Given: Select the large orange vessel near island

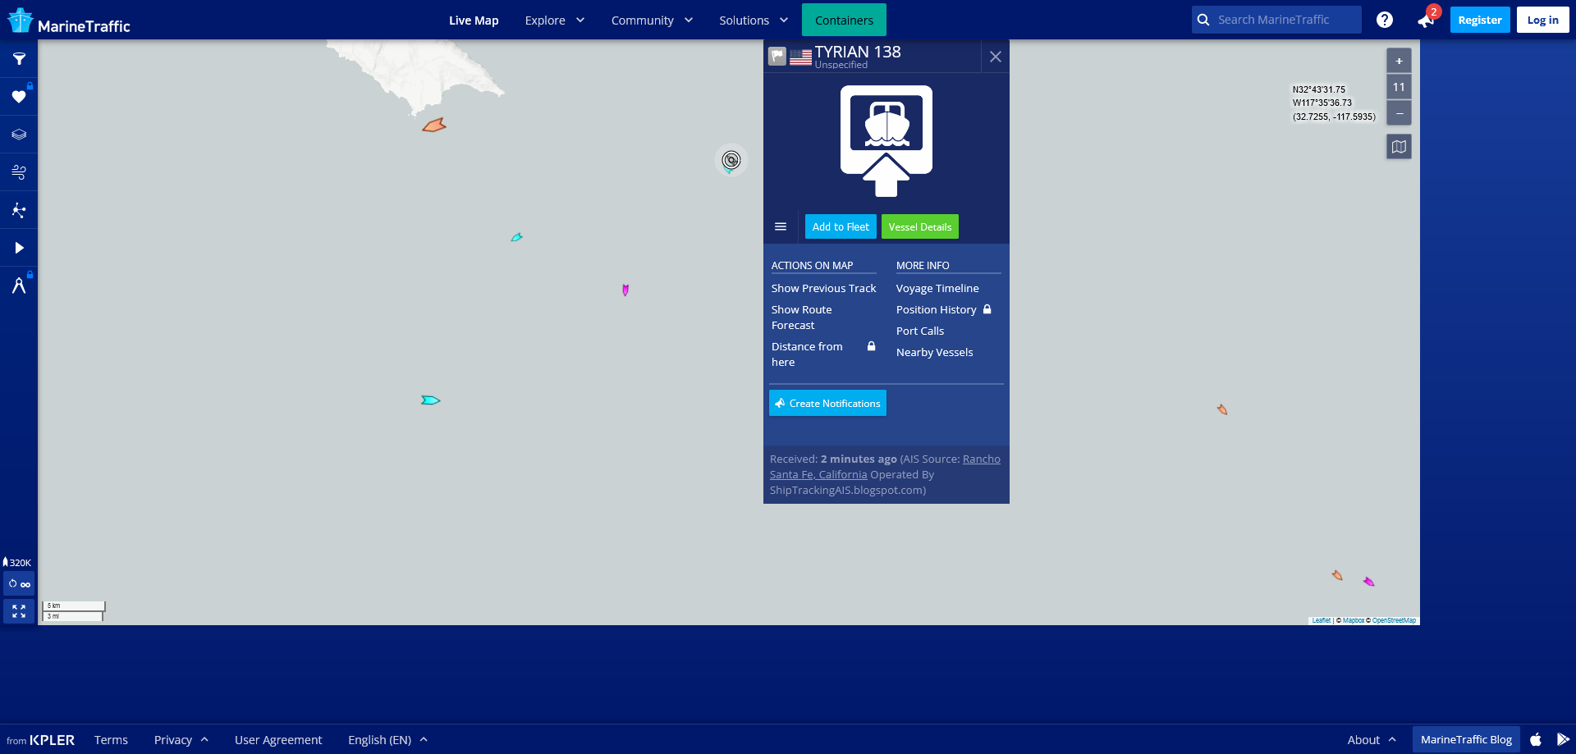Looking at the screenshot, I should 433,126.
